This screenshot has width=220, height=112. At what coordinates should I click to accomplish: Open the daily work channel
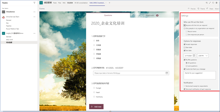coord(9,39)
